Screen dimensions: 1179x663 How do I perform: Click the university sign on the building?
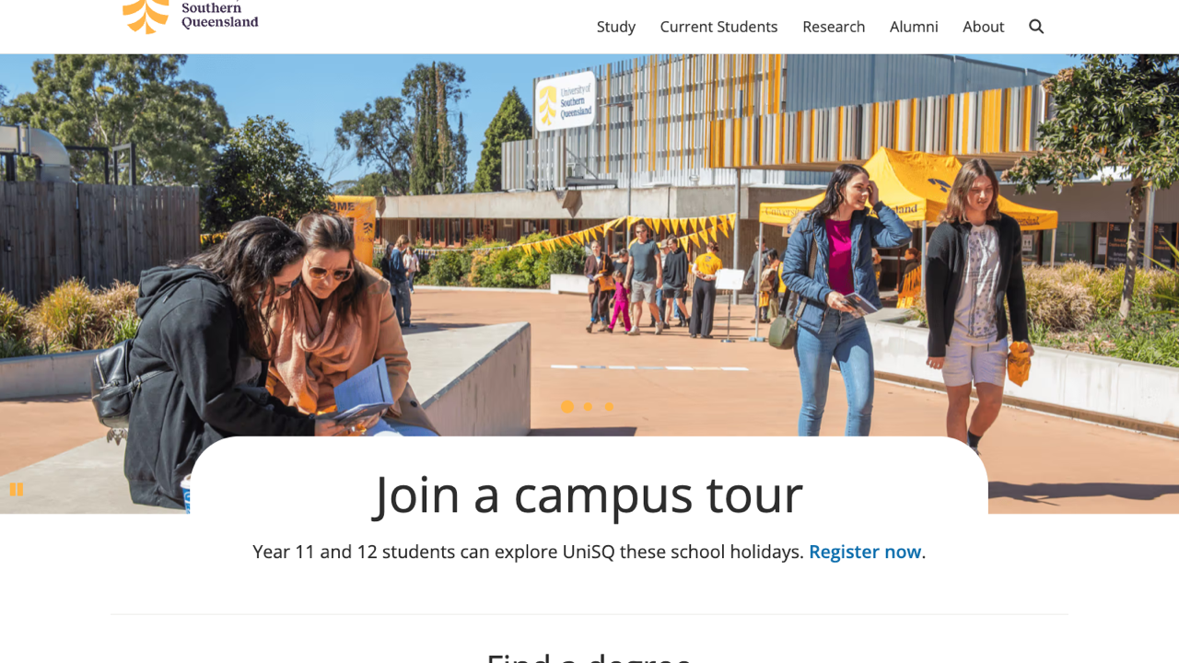(566, 100)
